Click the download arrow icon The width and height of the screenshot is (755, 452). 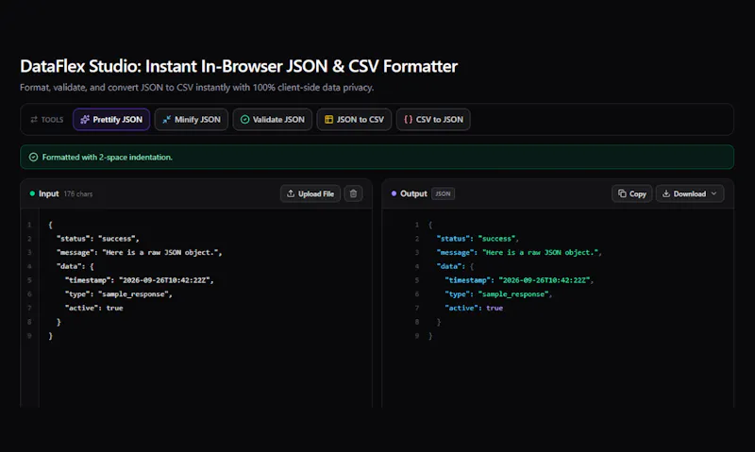(x=666, y=193)
